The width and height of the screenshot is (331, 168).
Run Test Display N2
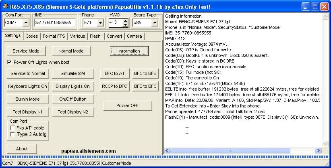73,112
